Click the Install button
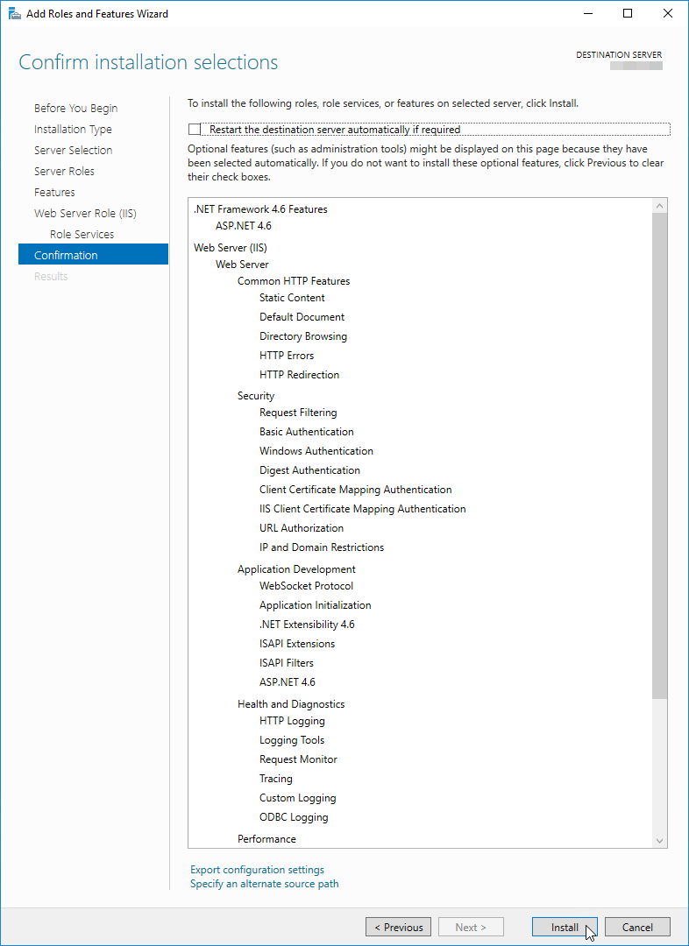The width and height of the screenshot is (689, 946). coord(565,928)
